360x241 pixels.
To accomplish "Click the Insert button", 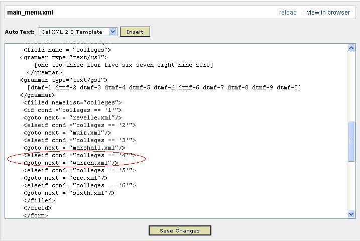I will point(135,32).
